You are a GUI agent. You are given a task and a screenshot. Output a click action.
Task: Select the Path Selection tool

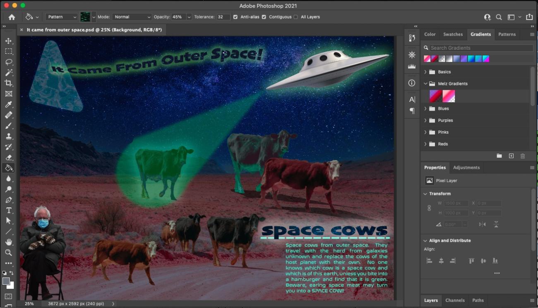(x=9, y=221)
